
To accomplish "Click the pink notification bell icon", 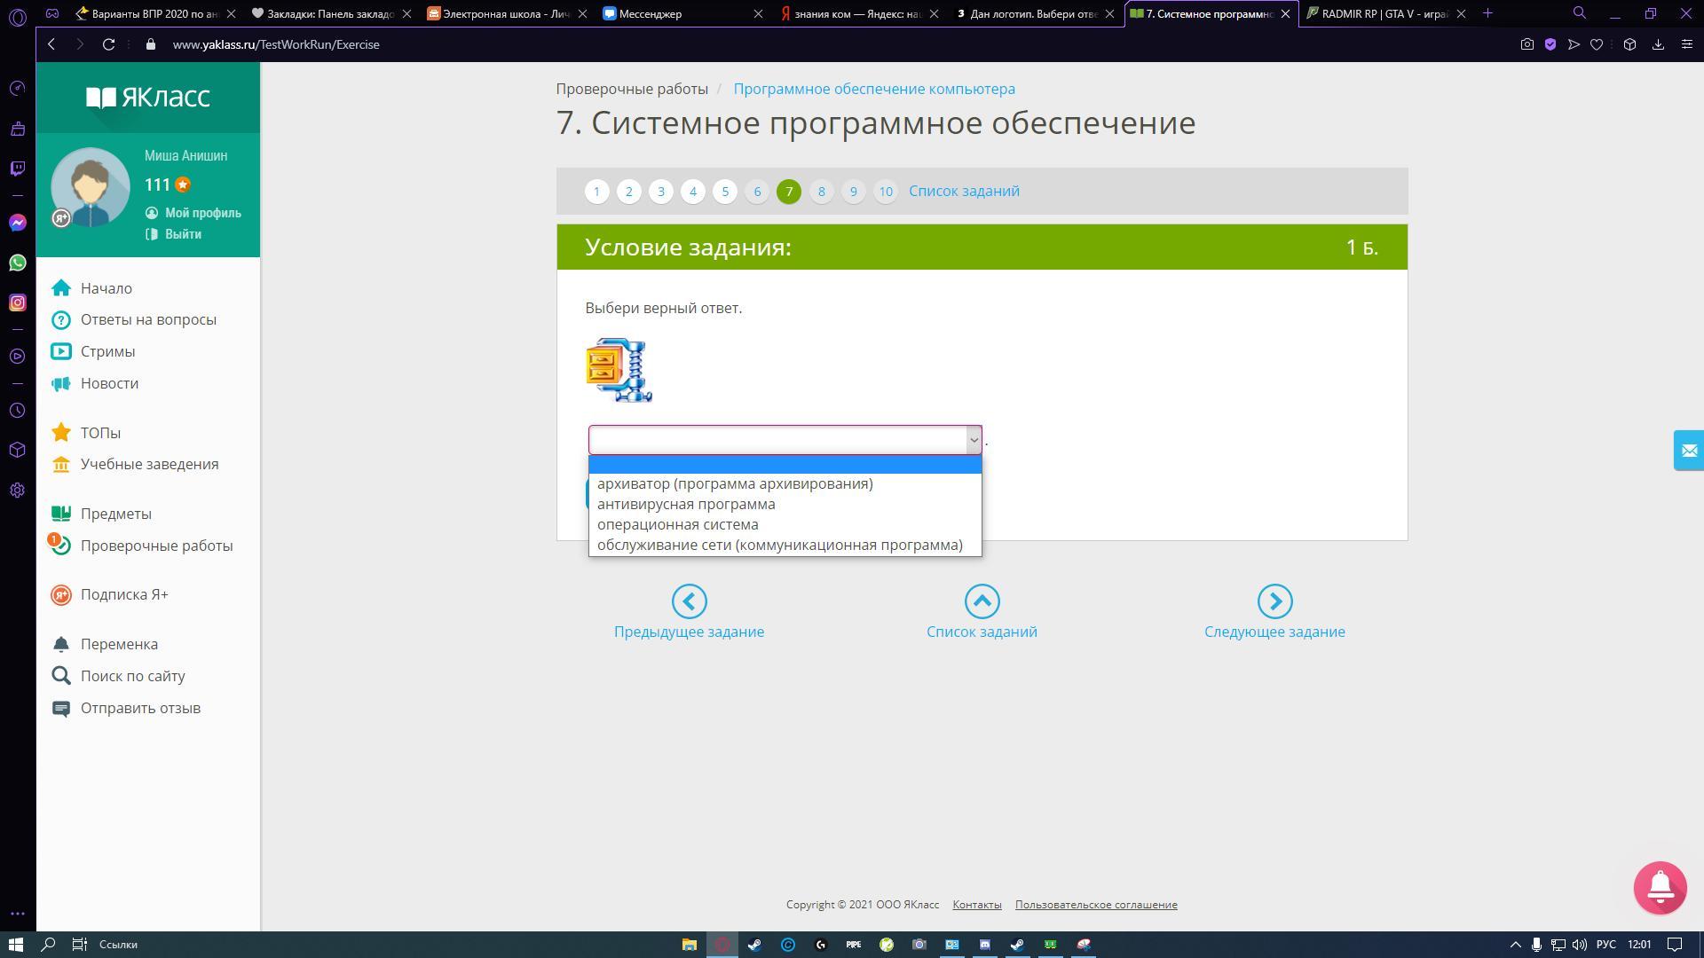I will point(1660,887).
